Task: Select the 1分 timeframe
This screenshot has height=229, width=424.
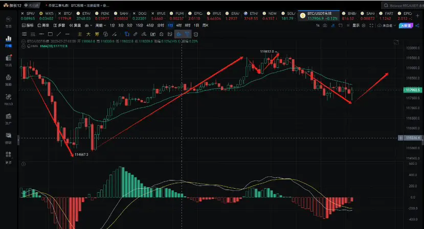Action: pyautogui.click(x=112, y=26)
